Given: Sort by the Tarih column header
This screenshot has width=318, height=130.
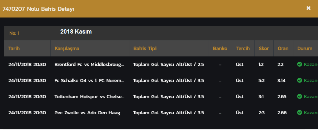Looking at the screenshot, I should tap(14, 49).
